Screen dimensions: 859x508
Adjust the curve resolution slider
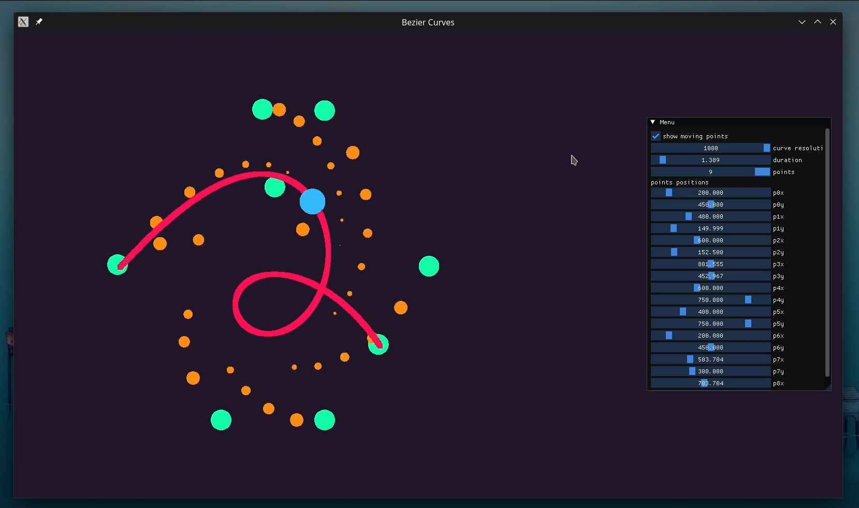710,148
